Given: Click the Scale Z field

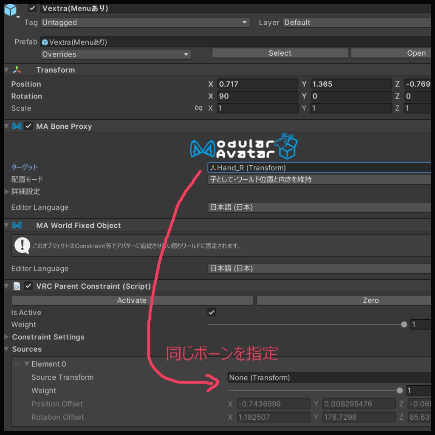Looking at the screenshot, I should [x=418, y=108].
